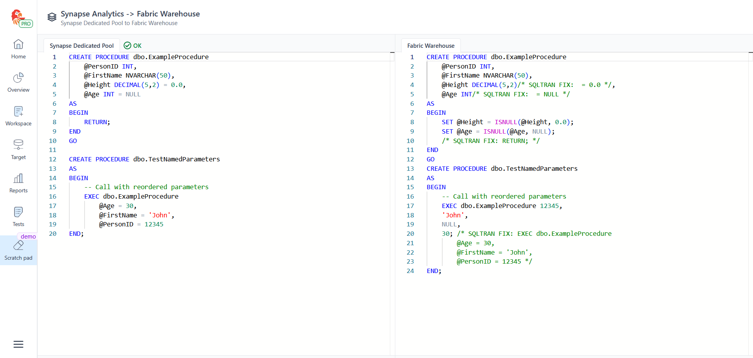Click line number 24 in the Fabric editor
The height and width of the screenshot is (358, 753).
pos(410,271)
